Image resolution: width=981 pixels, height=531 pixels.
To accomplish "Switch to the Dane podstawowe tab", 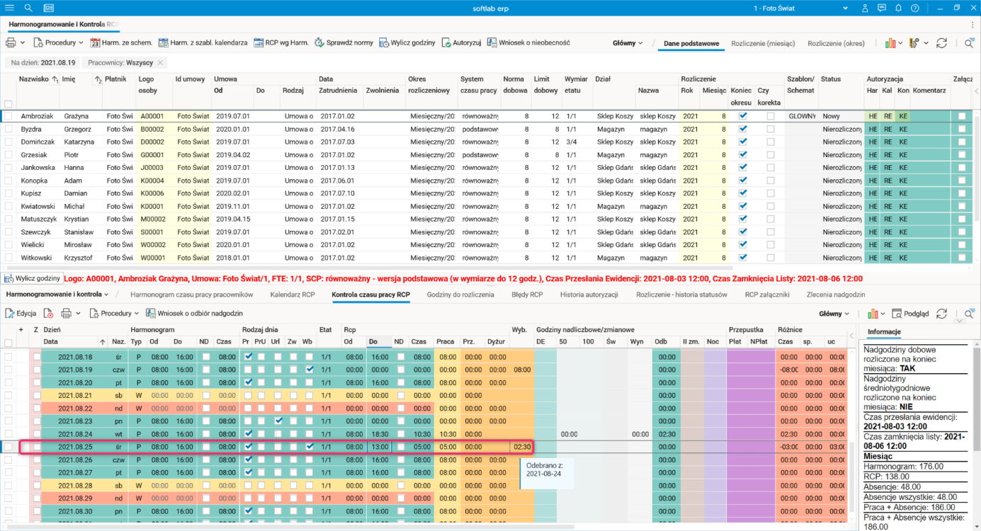I will pos(691,43).
